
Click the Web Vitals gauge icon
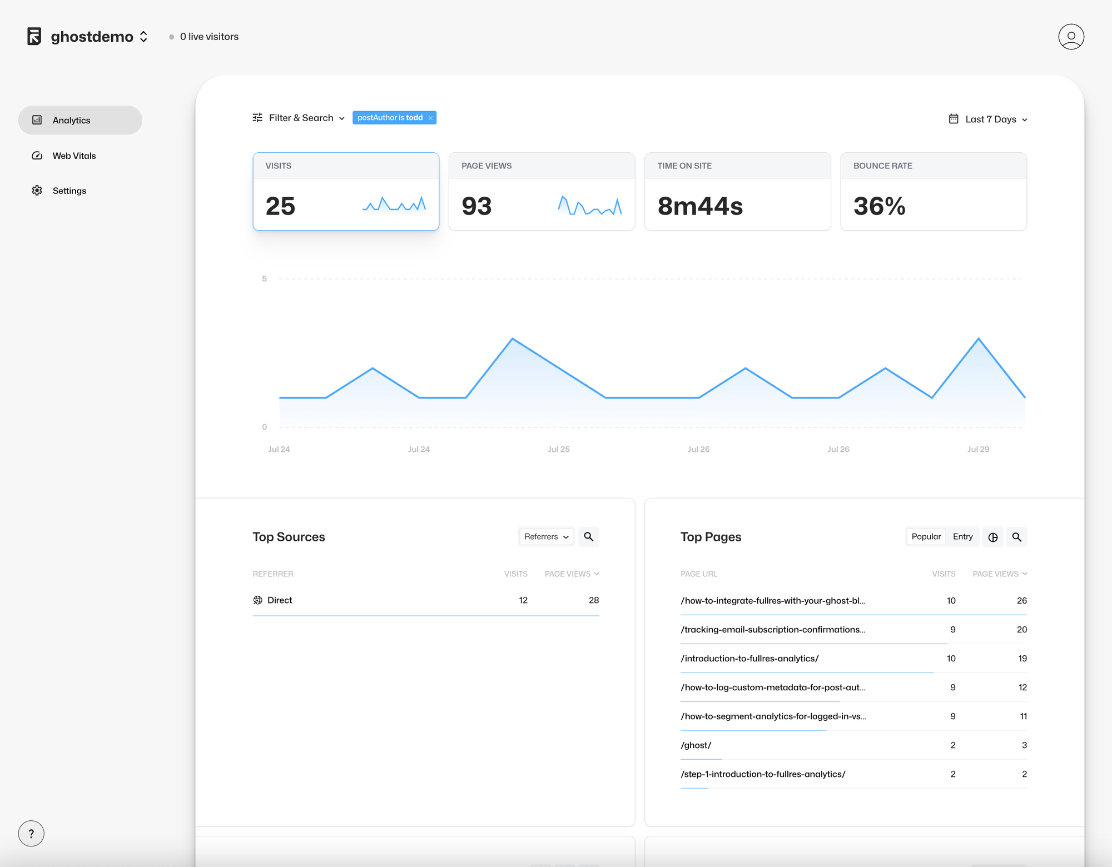[37, 156]
